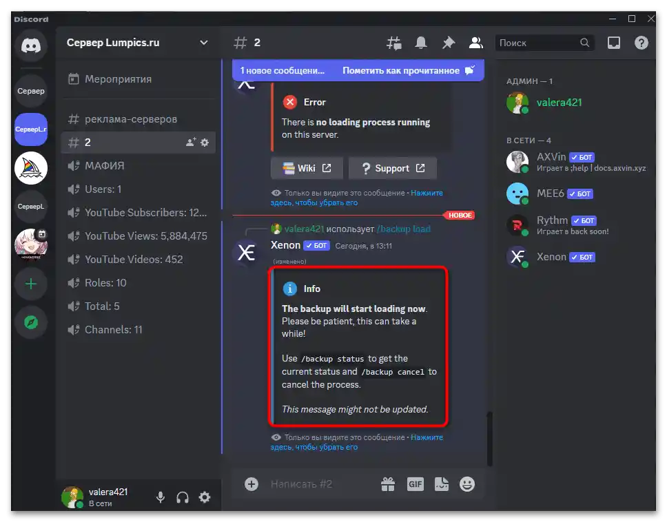Toggle the member list icon
The height and width of the screenshot is (522, 667).
475,43
